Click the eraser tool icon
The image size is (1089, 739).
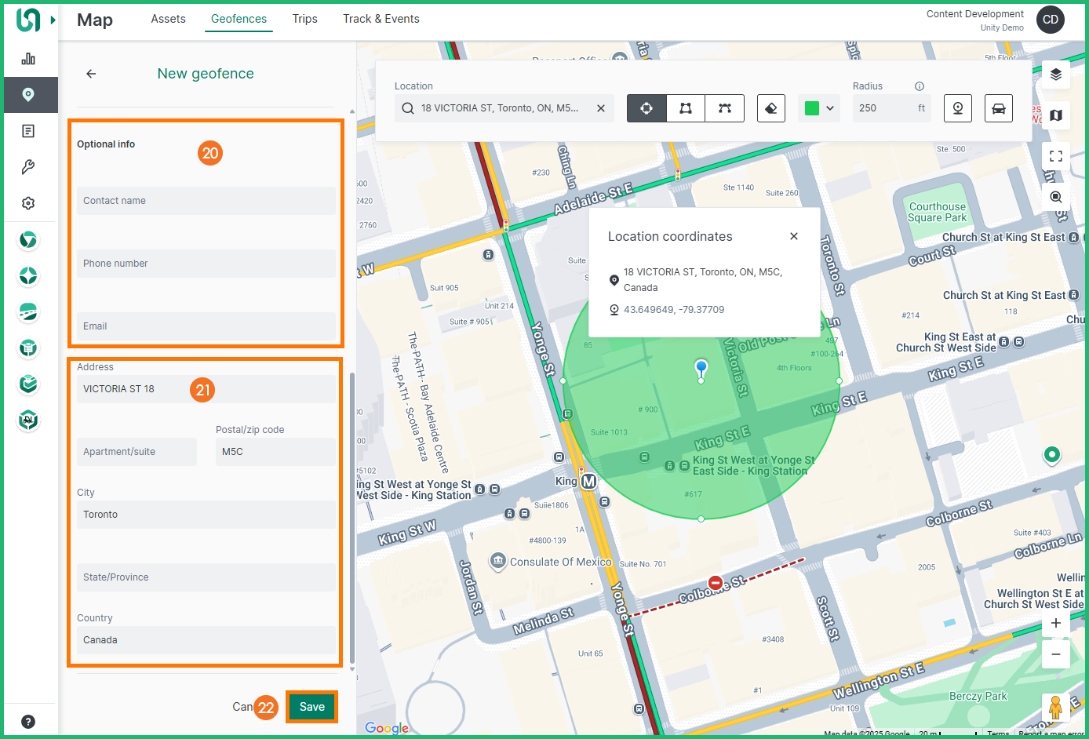pyautogui.click(x=771, y=108)
